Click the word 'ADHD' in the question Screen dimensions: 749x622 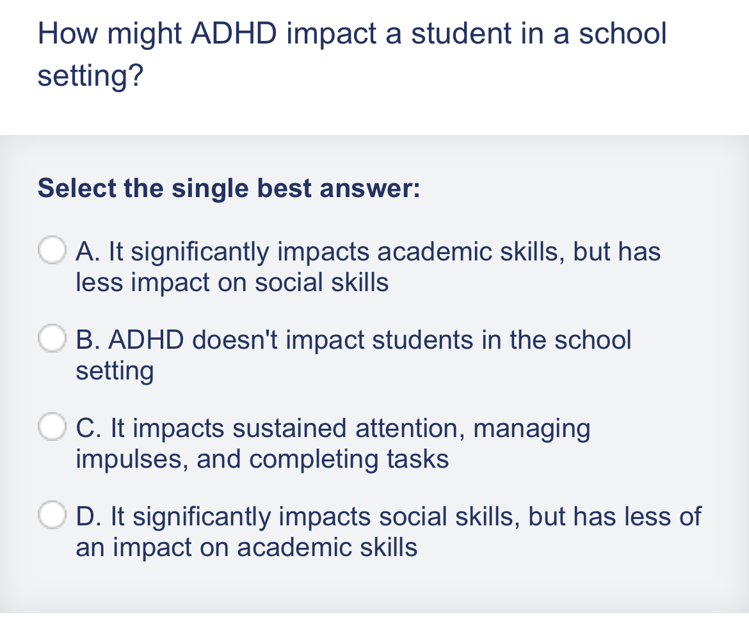coord(234,33)
